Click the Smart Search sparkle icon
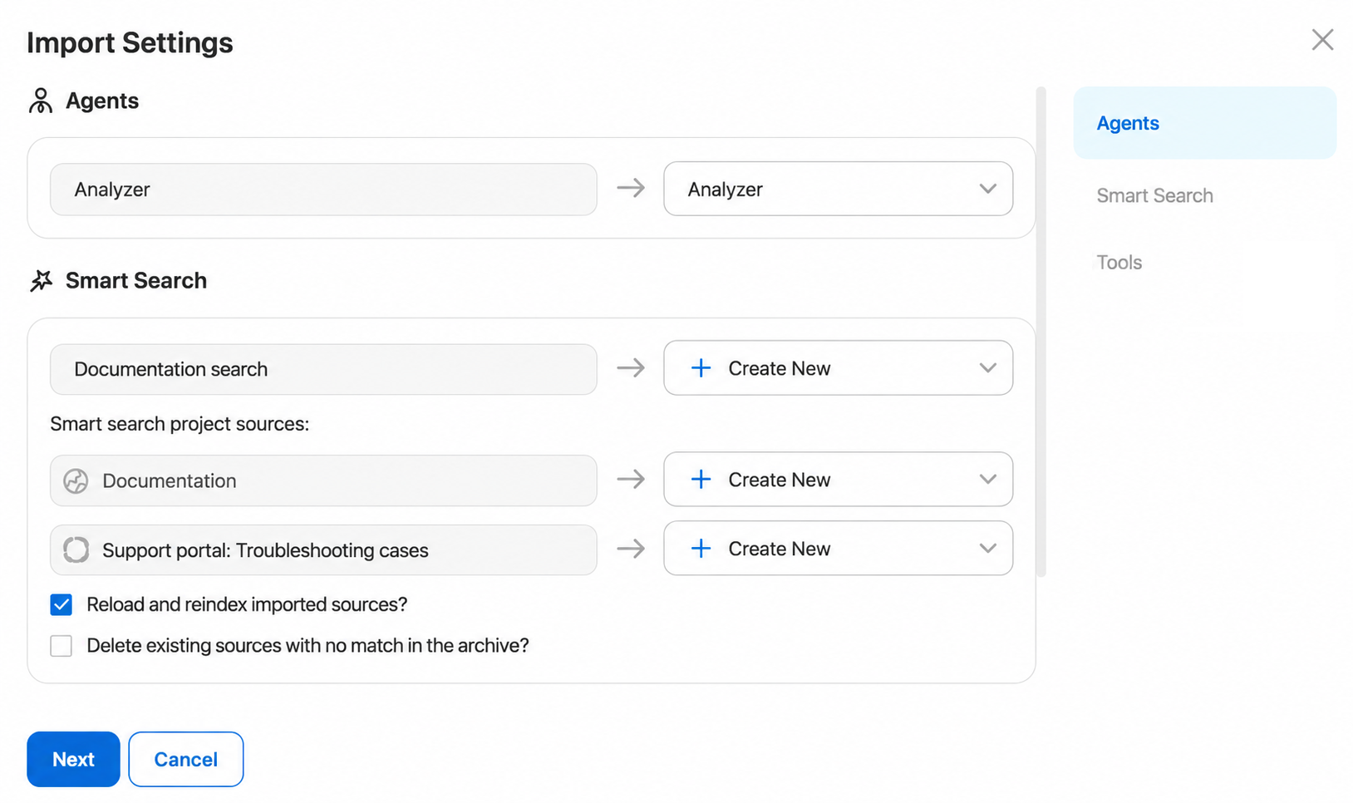Image resolution: width=1353 pixels, height=803 pixels. (42, 281)
